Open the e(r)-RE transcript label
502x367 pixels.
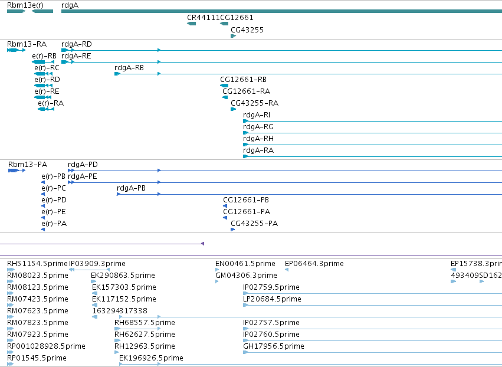47,91
